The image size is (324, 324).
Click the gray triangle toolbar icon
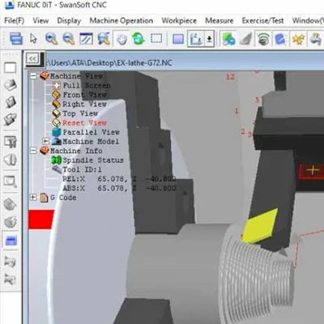[x=246, y=39]
